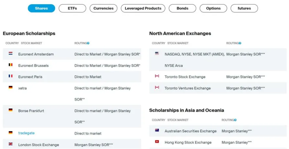Click the Hong Kong flag icon

[x=157, y=142]
